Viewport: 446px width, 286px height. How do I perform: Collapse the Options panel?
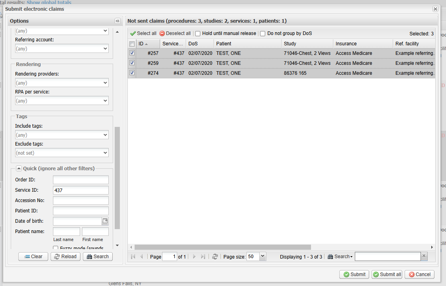[117, 21]
